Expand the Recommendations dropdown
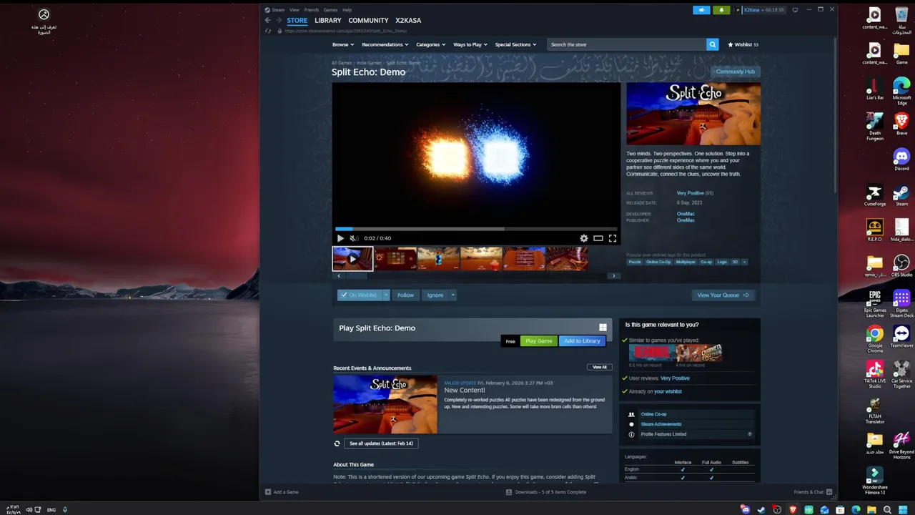The height and width of the screenshot is (515, 915). [385, 44]
